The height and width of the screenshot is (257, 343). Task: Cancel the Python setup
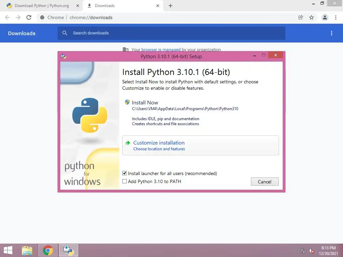click(x=265, y=182)
